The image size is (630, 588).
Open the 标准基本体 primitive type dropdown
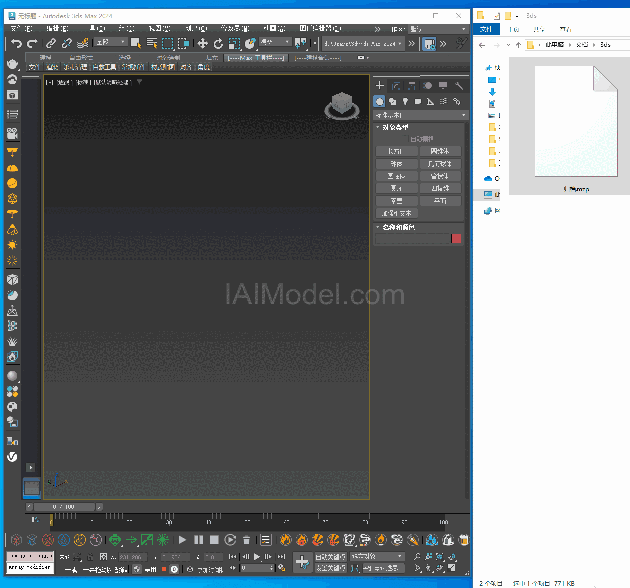[420, 115]
